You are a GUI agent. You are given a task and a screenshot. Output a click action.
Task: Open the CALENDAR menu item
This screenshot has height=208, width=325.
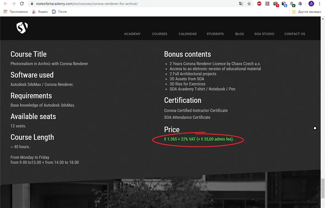(x=188, y=34)
